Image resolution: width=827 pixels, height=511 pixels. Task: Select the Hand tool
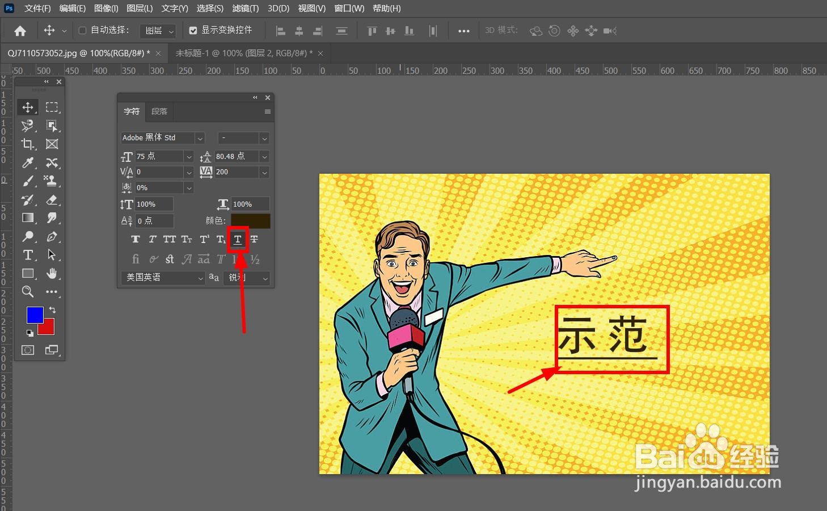coord(52,274)
